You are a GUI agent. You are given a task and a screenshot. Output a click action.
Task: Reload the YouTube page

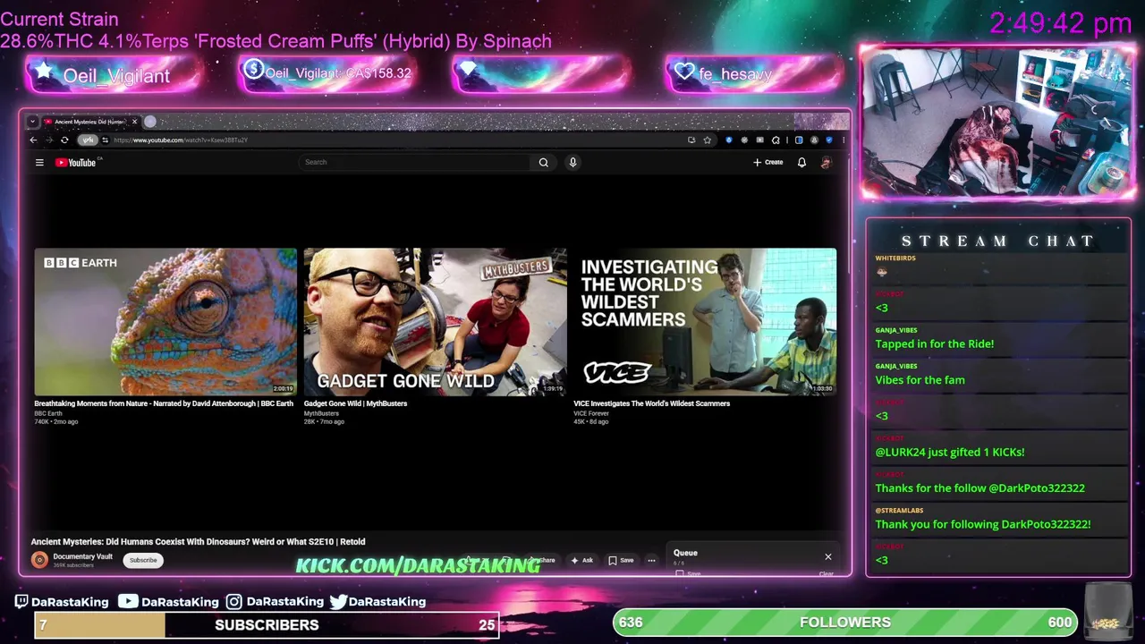pos(64,140)
